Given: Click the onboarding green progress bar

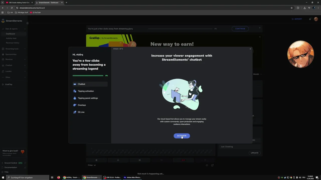Looking at the screenshot, I should coord(88,75).
